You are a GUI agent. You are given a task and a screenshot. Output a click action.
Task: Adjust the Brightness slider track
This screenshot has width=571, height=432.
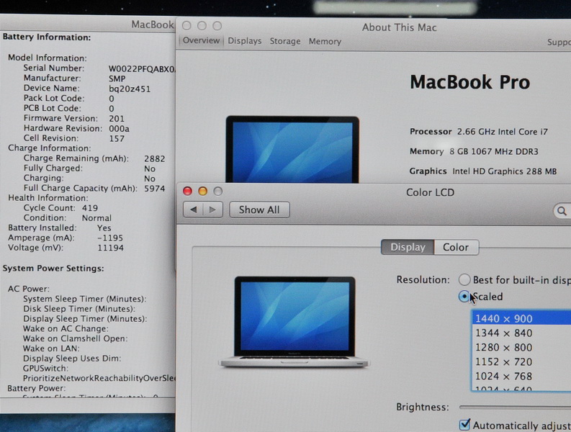click(x=516, y=407)
